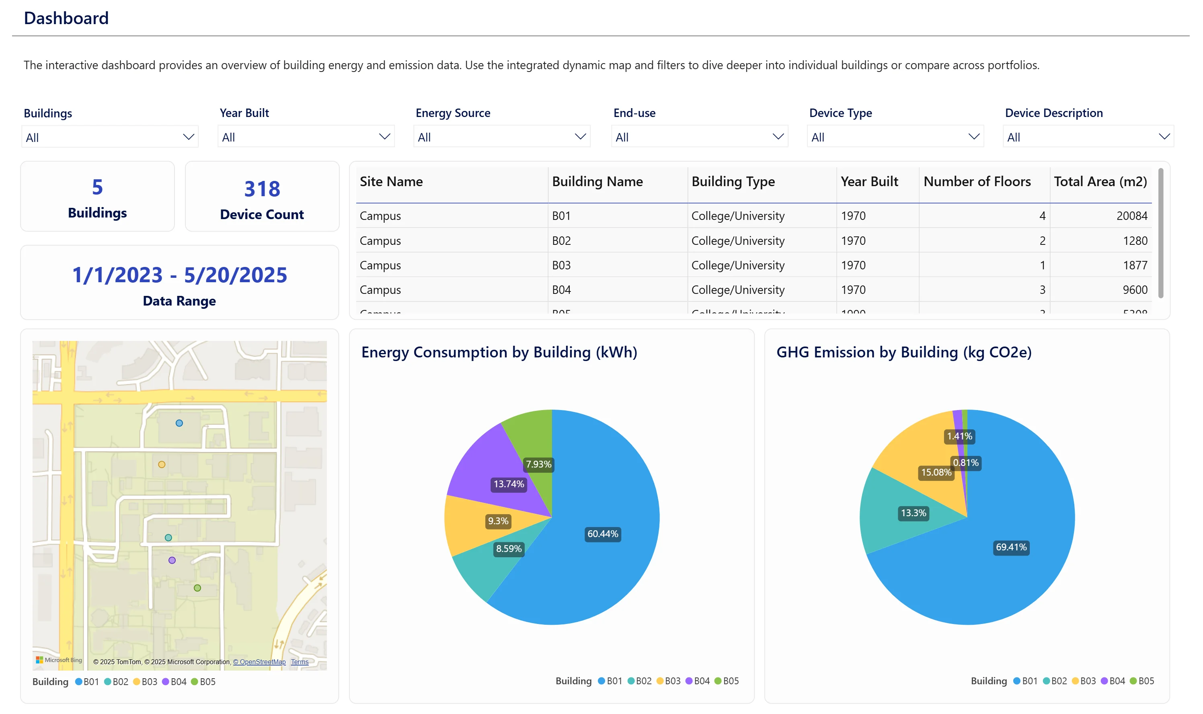Click the purple B04 marker on the map
The height and width of the screenshot is (714, 1203).
(x=172, y=560)
